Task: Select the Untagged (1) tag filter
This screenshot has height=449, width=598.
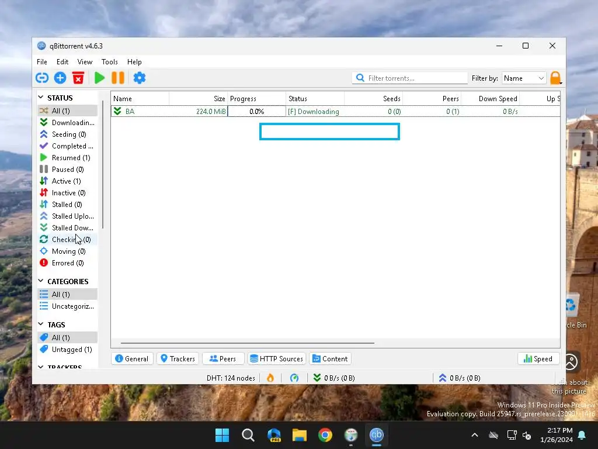Action: (x=68, y=350)
